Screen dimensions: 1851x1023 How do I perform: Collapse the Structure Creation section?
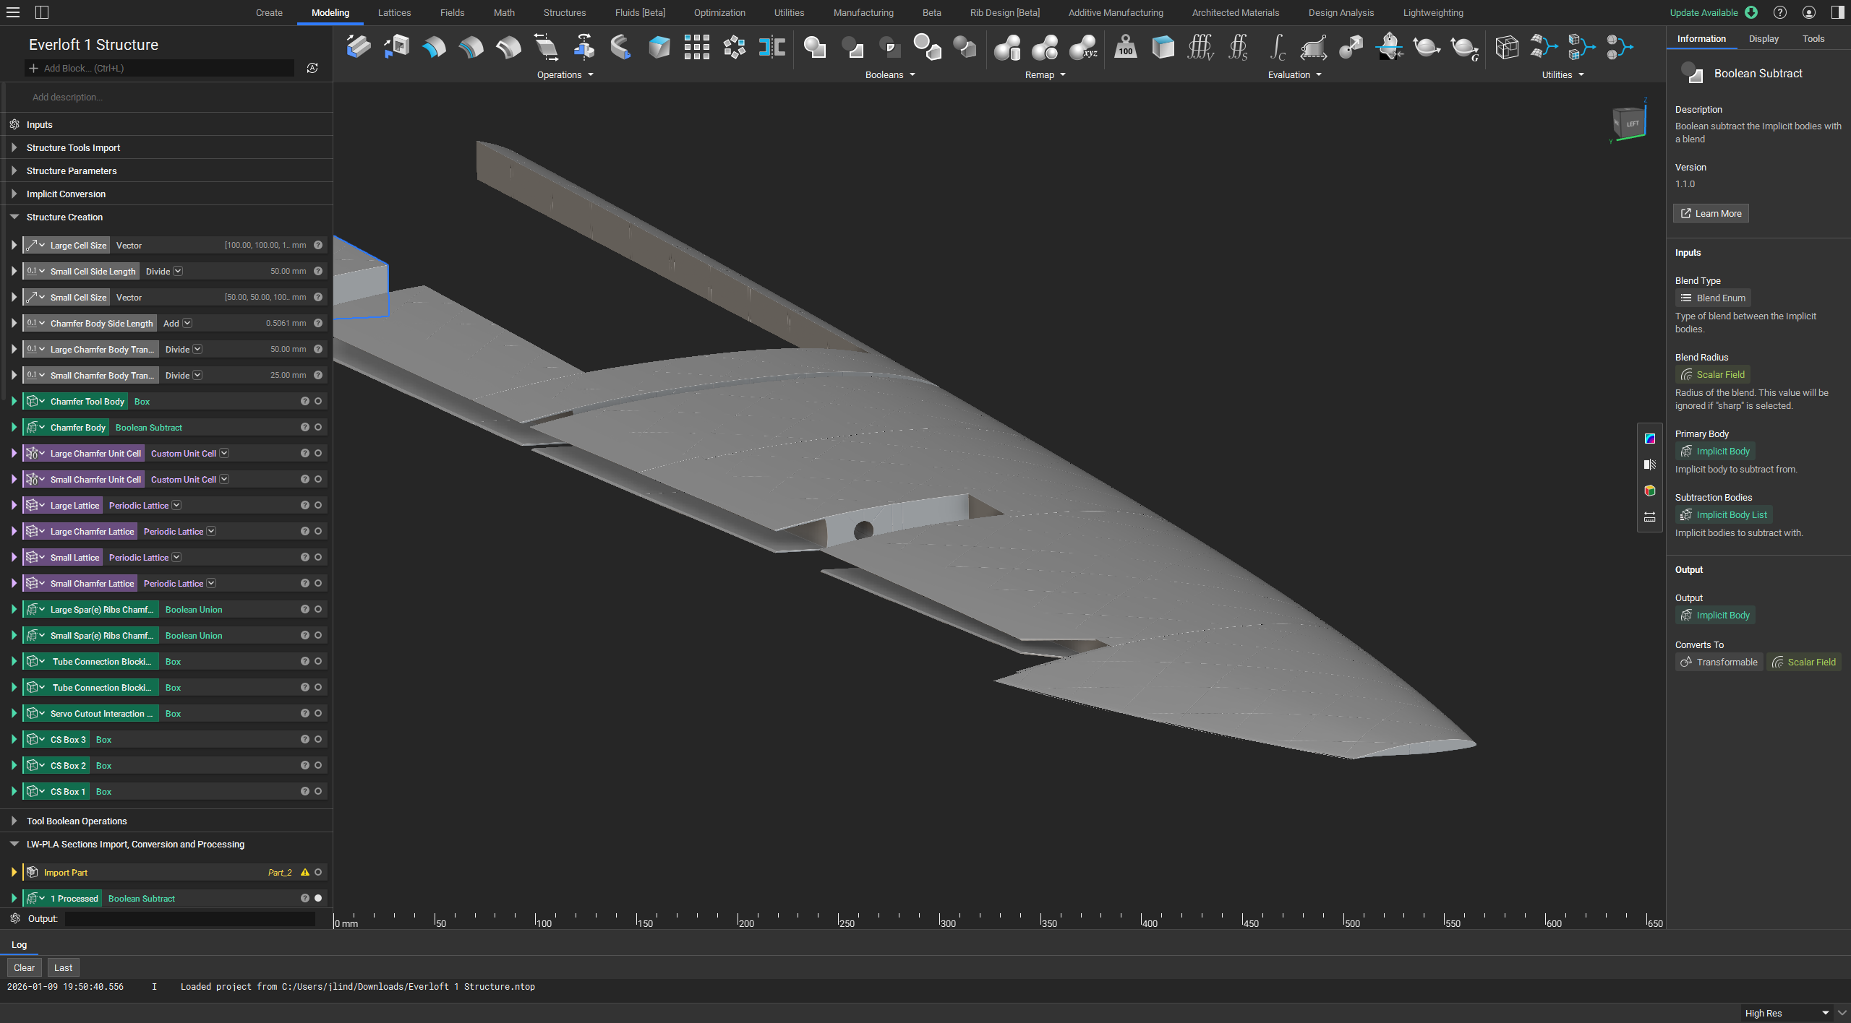pos(14,217)
